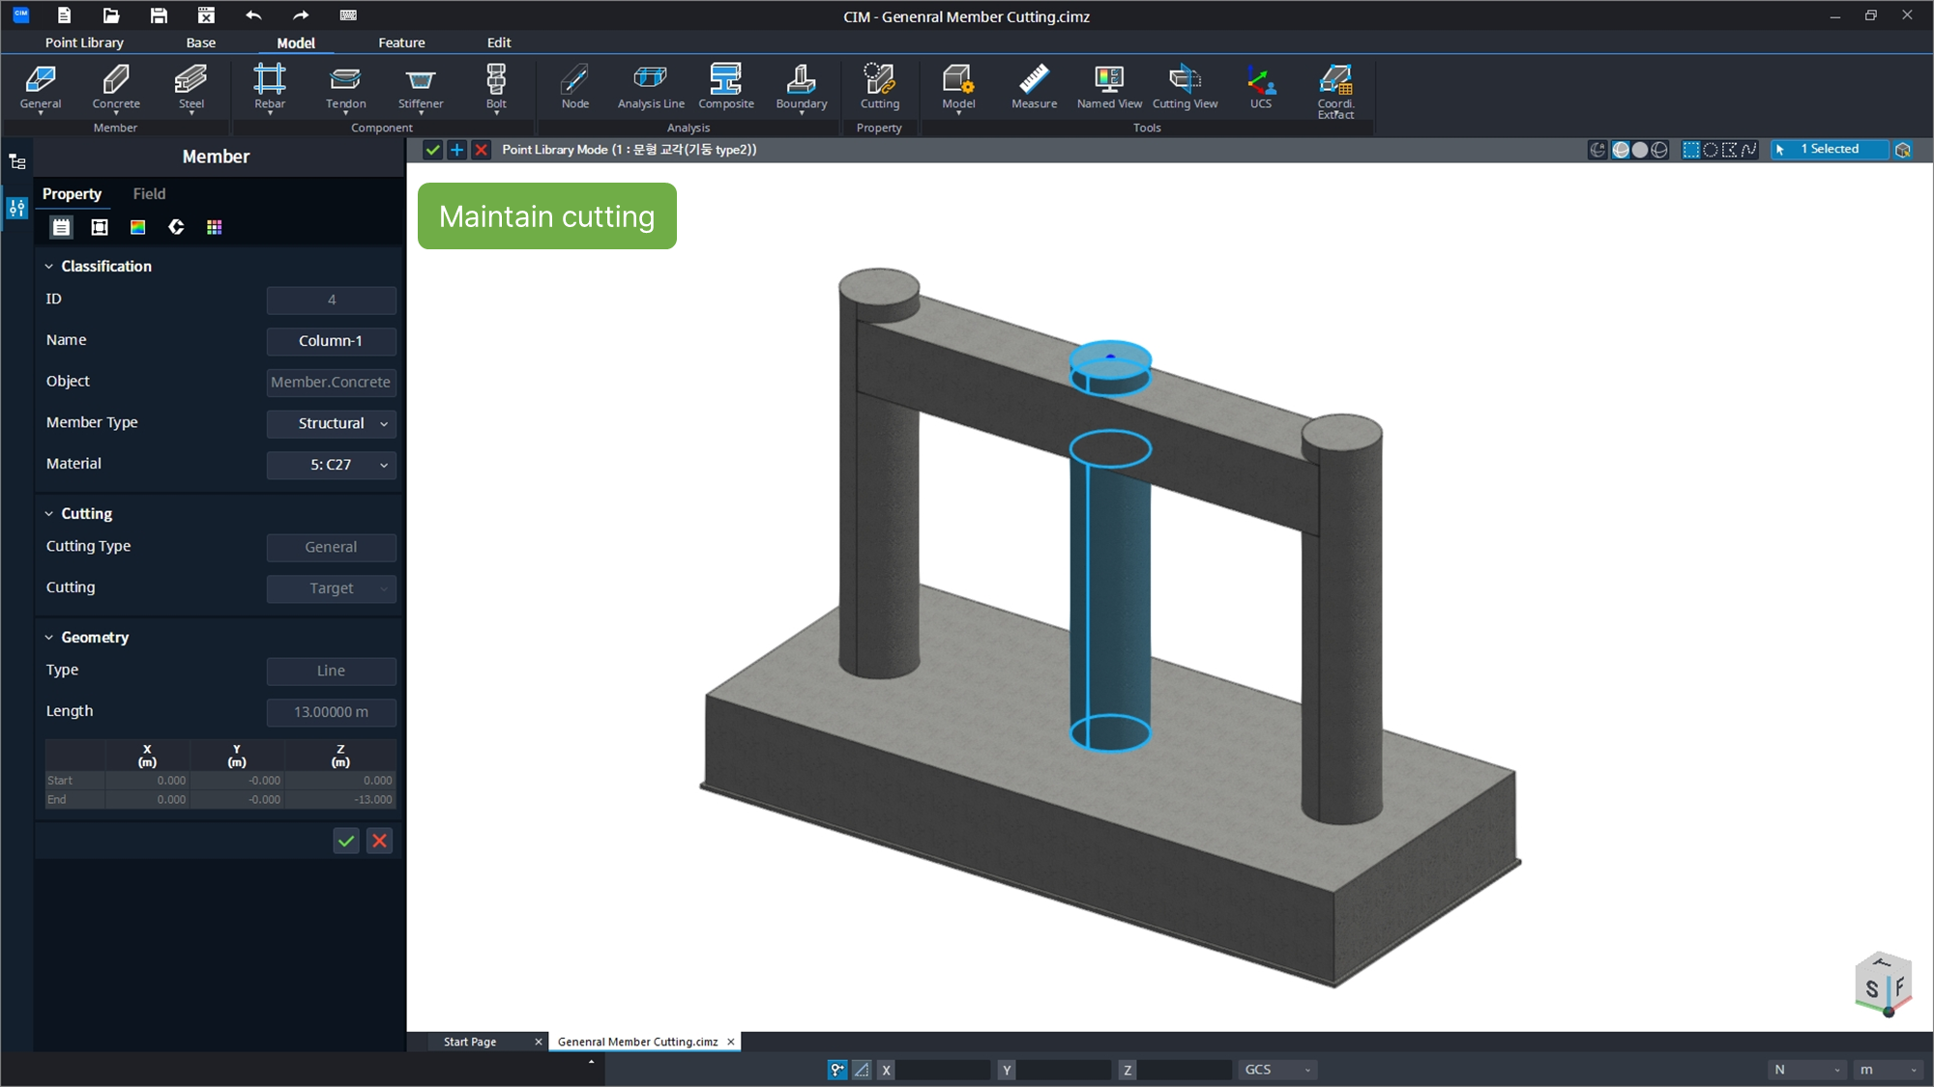The image size is (1934, 1087).
Task: Click the color gradient property icon
Action: tap(137, 227)
